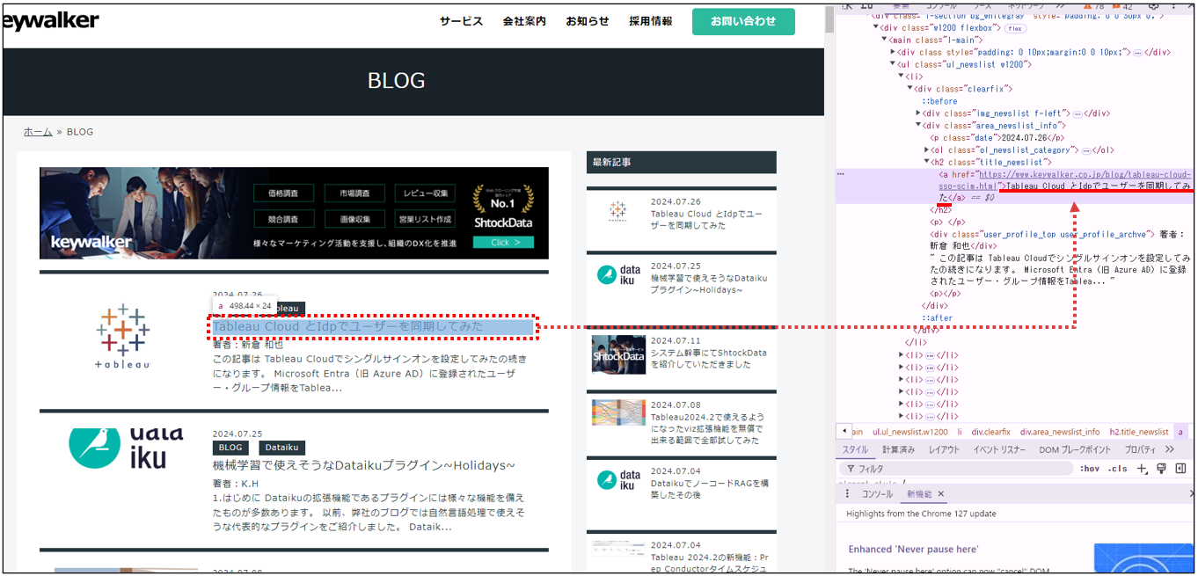Add a new style rule with plus icon

1142,468
